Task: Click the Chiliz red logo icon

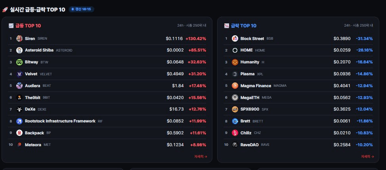Action: pos(235,133)
